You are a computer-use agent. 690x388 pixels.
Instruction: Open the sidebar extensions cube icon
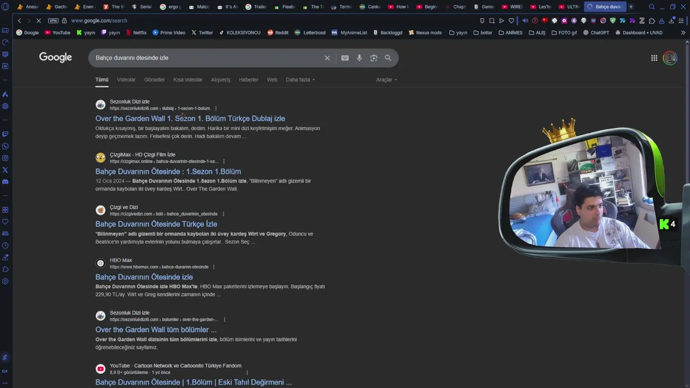5,269
